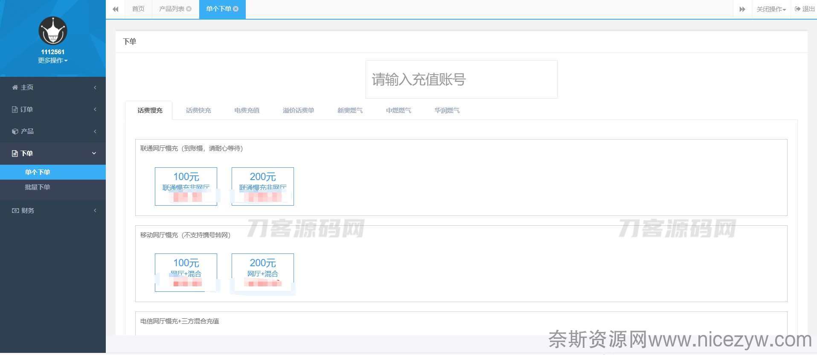
Task: Click the money icon beside 财务
Action: click(15, 211)
